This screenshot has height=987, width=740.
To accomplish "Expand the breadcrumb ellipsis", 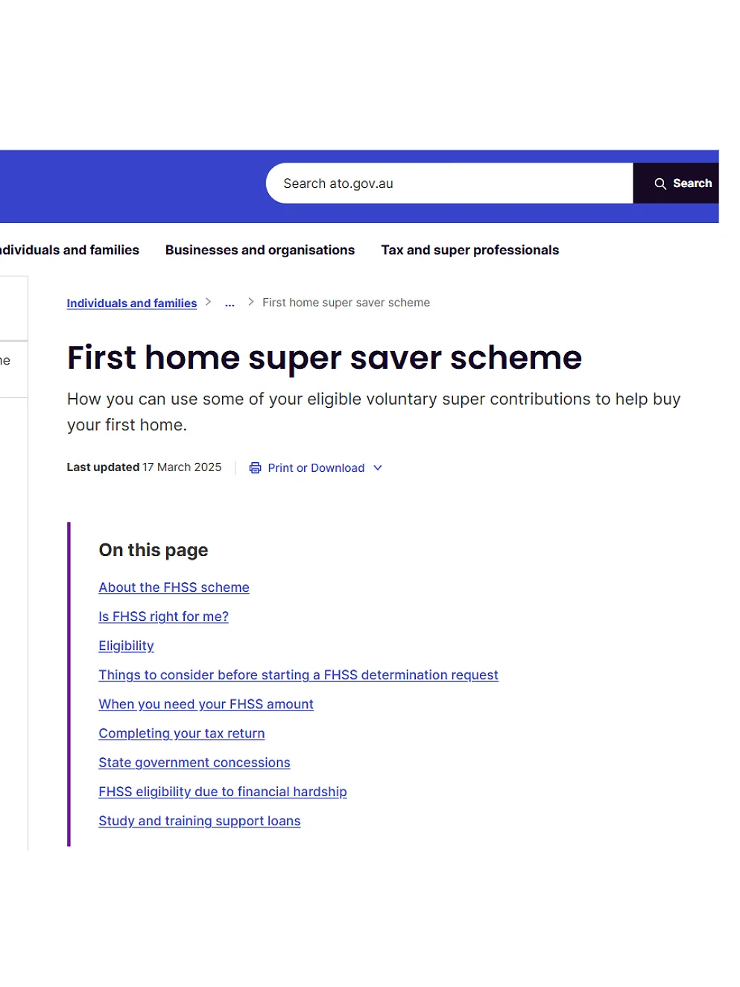I will click(230, 303).
